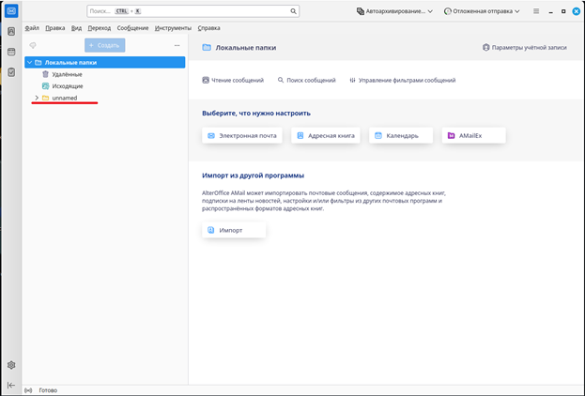
Task: Open the Address Book sidebar icon
Action: point(11,32)
